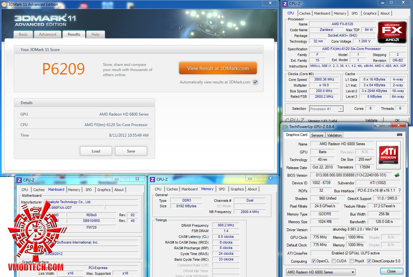The height and width of the screenshot is (277, 413).
Task: Open the SPD tab in the CPU-Z processor window
Action: pyautogui.click(x=354, y=13)
